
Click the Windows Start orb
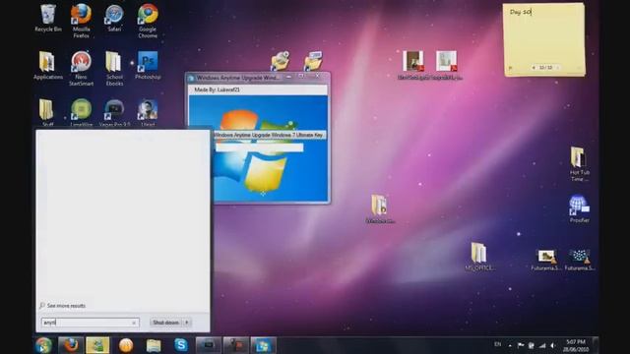tap(43, 345)
